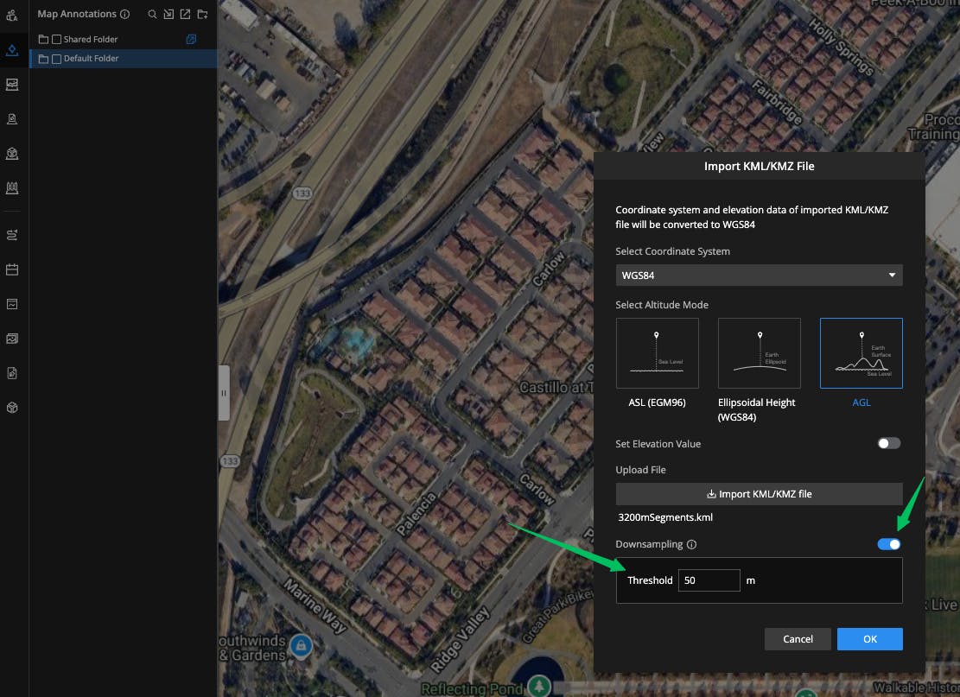Turn off the Downsampling switch
Image resolution: width=960 pixels, height=697 pixels.
888,544
